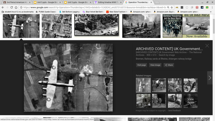
Task: View site information icon beside the URL
Action: pos(21,7)
